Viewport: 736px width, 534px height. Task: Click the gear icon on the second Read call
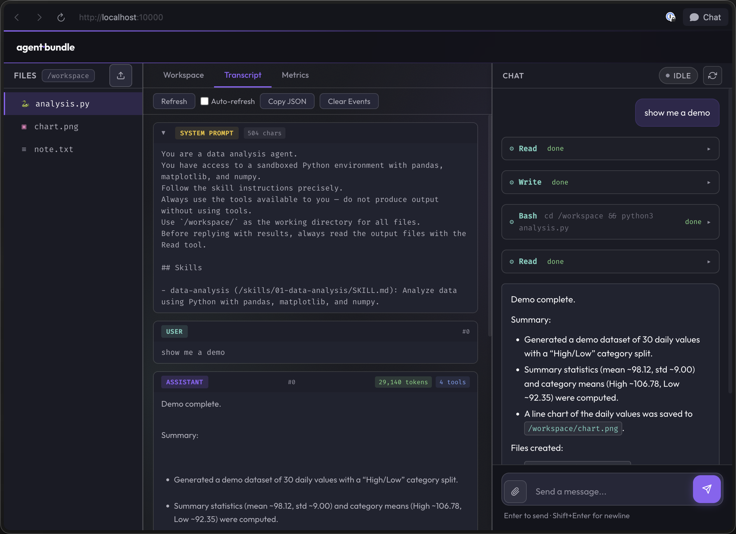(512, 262)
